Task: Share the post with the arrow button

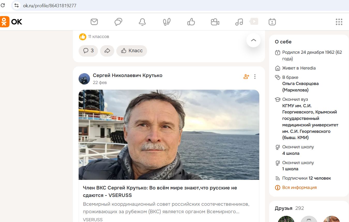Action: coord(107,51)
